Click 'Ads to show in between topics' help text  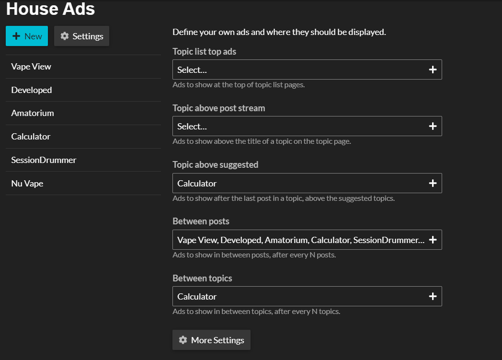[x=256, y=311]
